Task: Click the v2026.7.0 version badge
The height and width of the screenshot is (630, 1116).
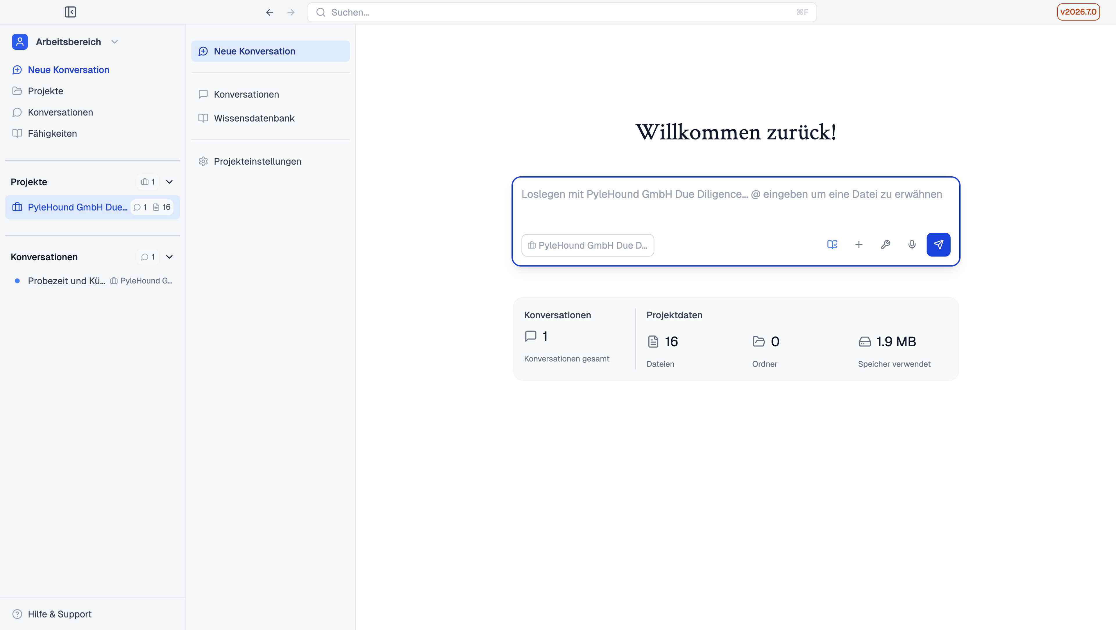Action: coord(1078,12)
